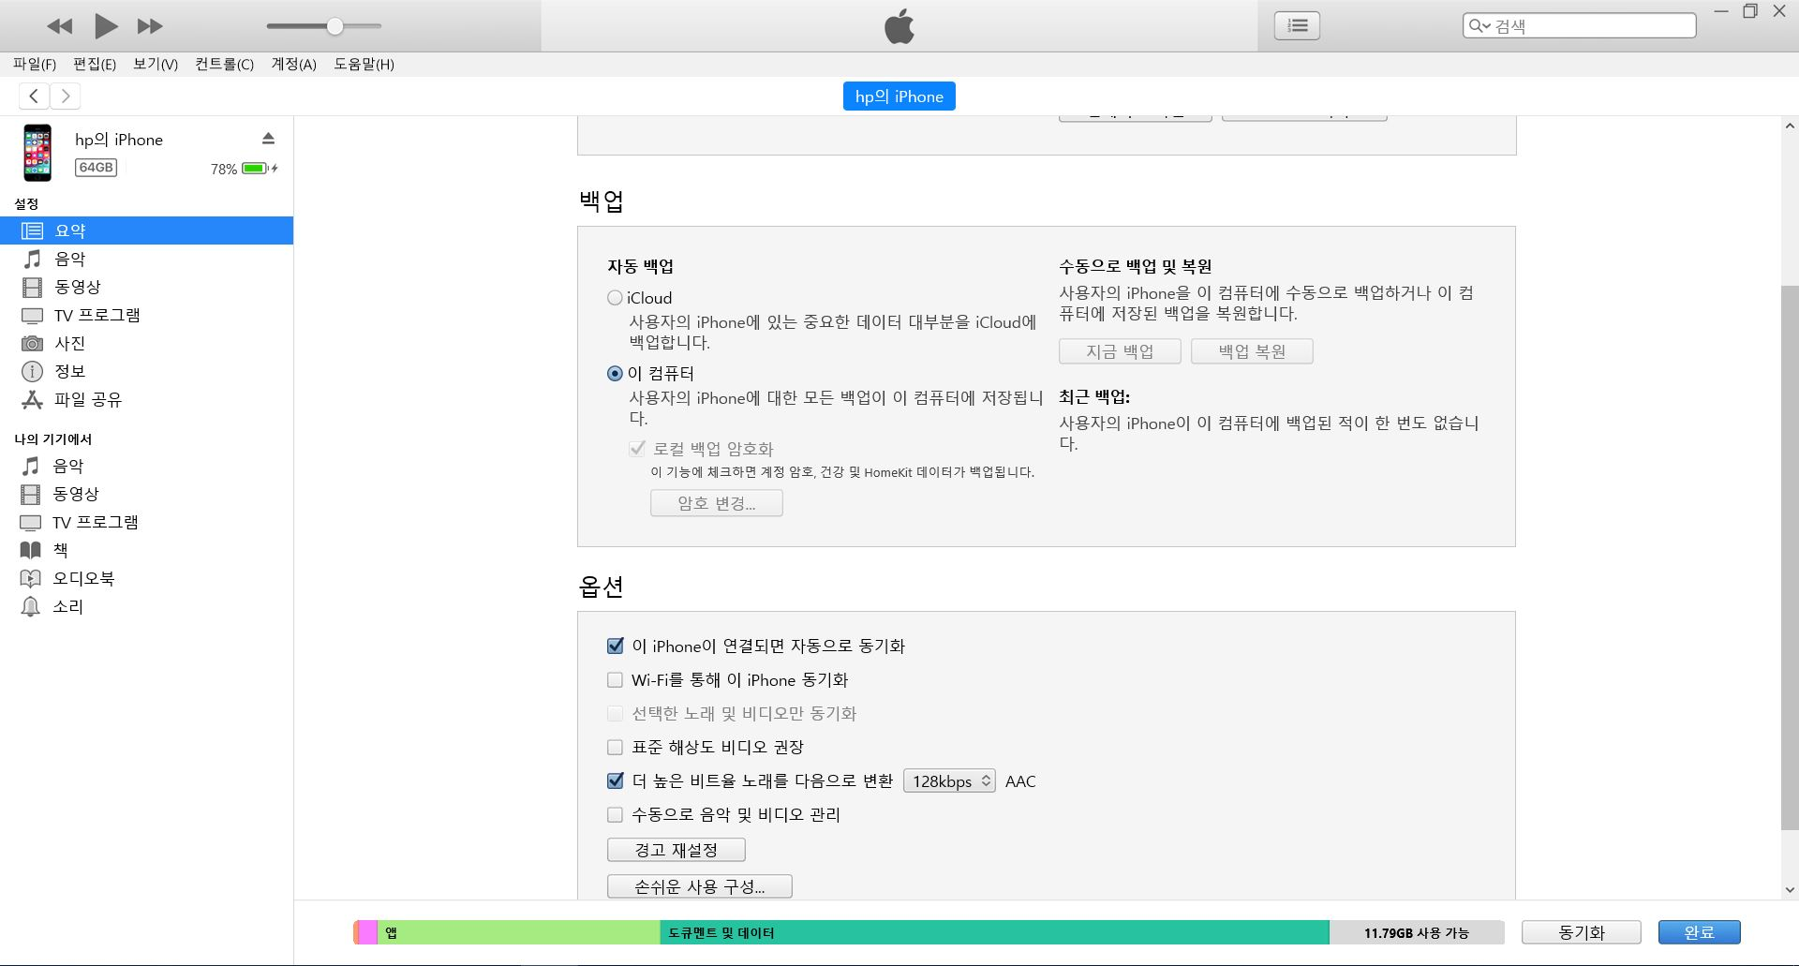
Task: Open 책 books in sidebar
Action: 146,550
